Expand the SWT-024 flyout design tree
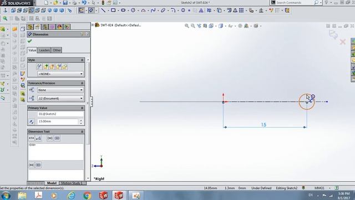Viewport: 355px width, 200px height. coord(93,25)
